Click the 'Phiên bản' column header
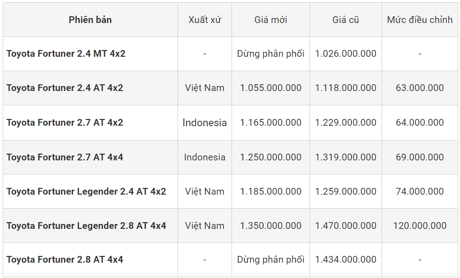 point(90,20)
